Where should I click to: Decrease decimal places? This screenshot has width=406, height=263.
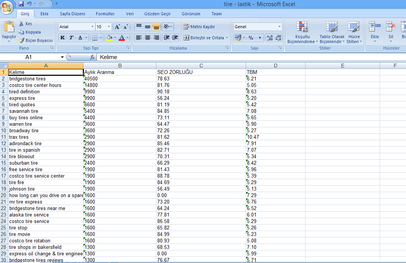coord(278,38)
